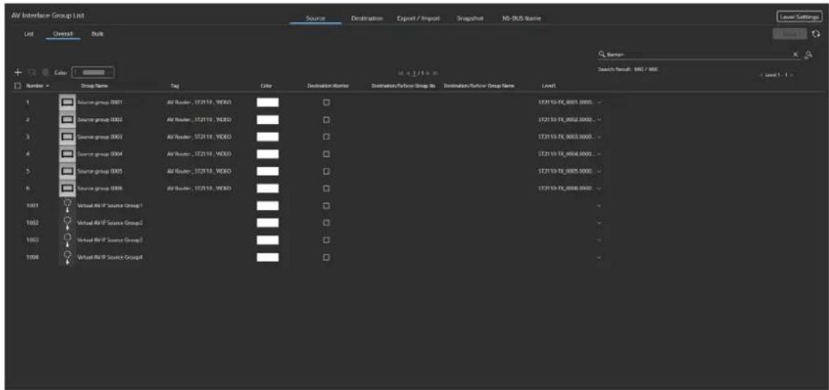829x390 pixels.
Task: Switch to the Destination tab
Action: (x=366, y=18)
